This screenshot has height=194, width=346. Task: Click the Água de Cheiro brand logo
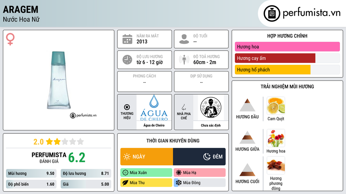click(x=154, y=108)
